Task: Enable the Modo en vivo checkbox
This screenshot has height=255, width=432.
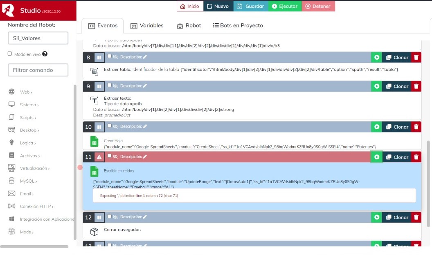Action: (x=10, y=54)
